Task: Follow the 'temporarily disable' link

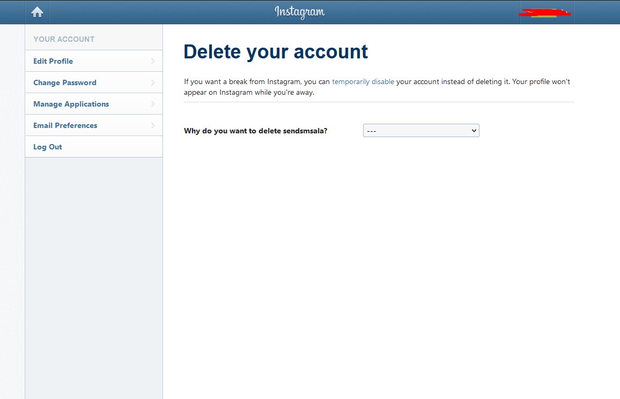Action: 363,82
